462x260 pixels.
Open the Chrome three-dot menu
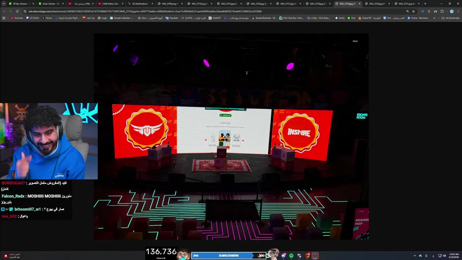[458, 11]
